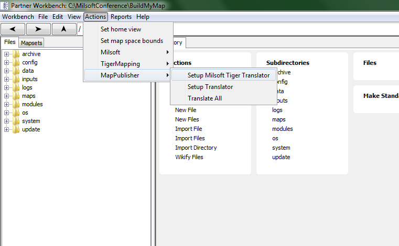Click the system folder icon in tree
399x246 pixels.
(16, 121)
